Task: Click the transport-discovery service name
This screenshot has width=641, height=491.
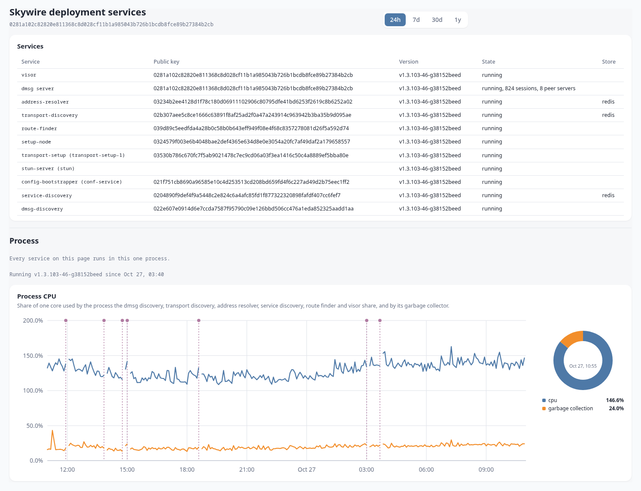Action: pyautogui.click(x=50, y=115)
